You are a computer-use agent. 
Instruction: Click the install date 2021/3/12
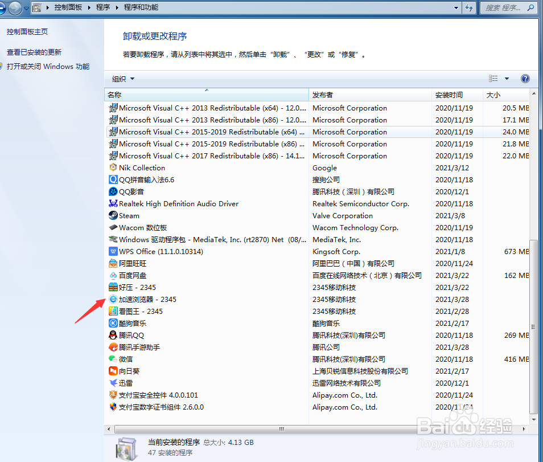tap(452, 167)
